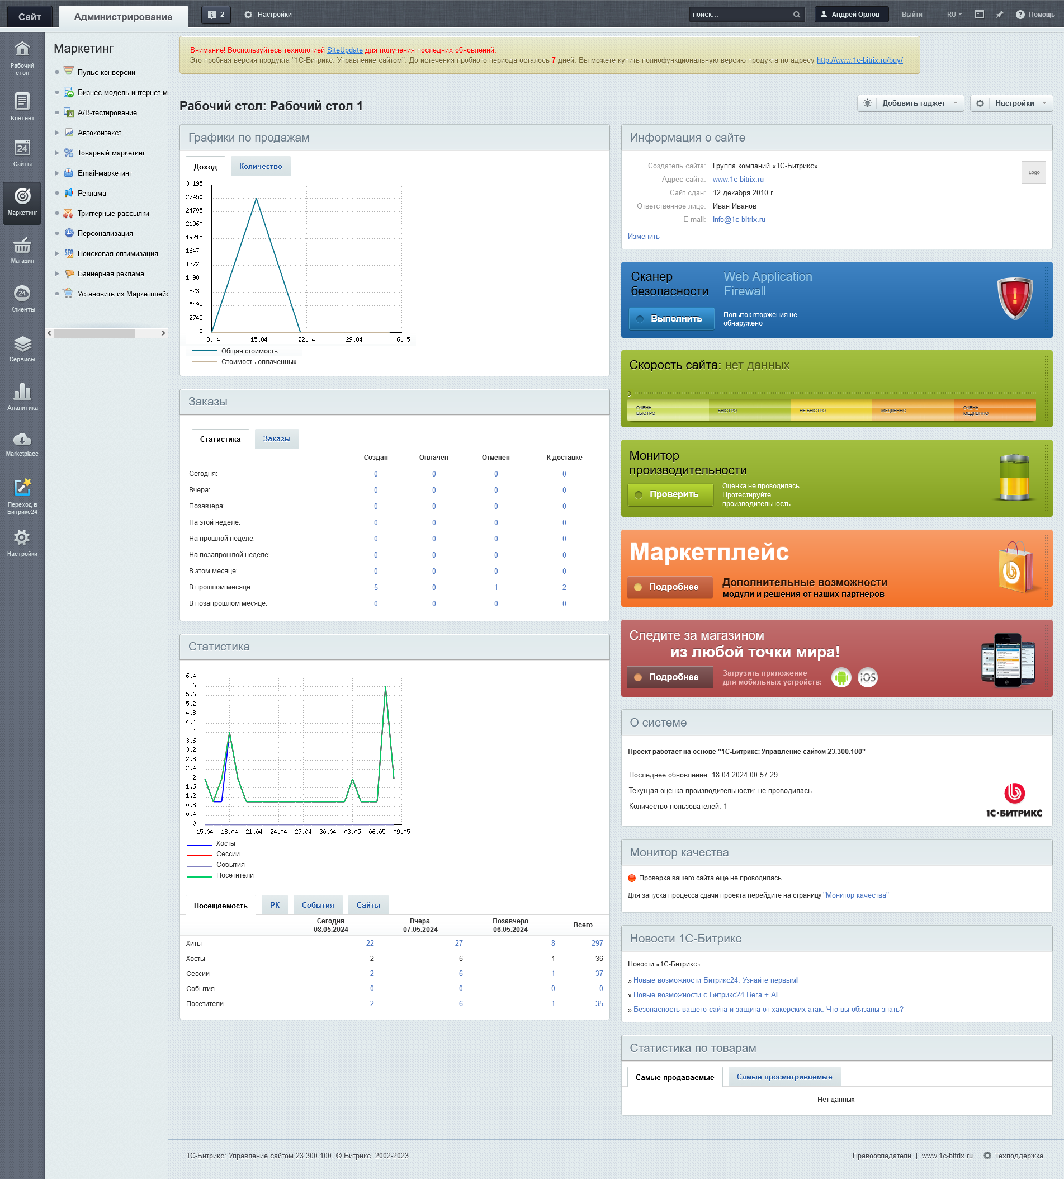Open sidebar Настройки gear icon
Viewport: 1064px width, 1179px height.
(22, 543)
